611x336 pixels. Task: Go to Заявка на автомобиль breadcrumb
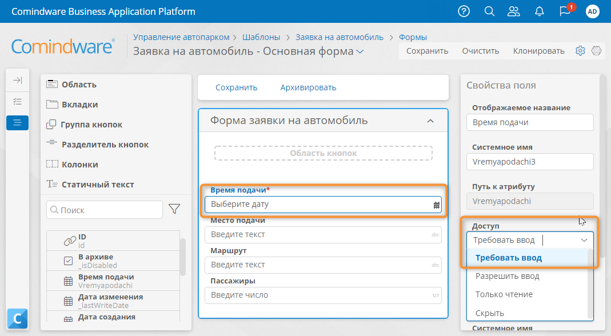click(x=340, y=37)
